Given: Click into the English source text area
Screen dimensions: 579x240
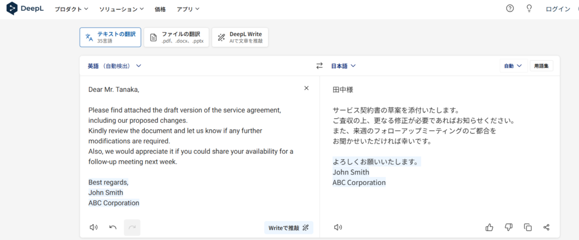Looking at the screenshot, I should coord(200,146).
